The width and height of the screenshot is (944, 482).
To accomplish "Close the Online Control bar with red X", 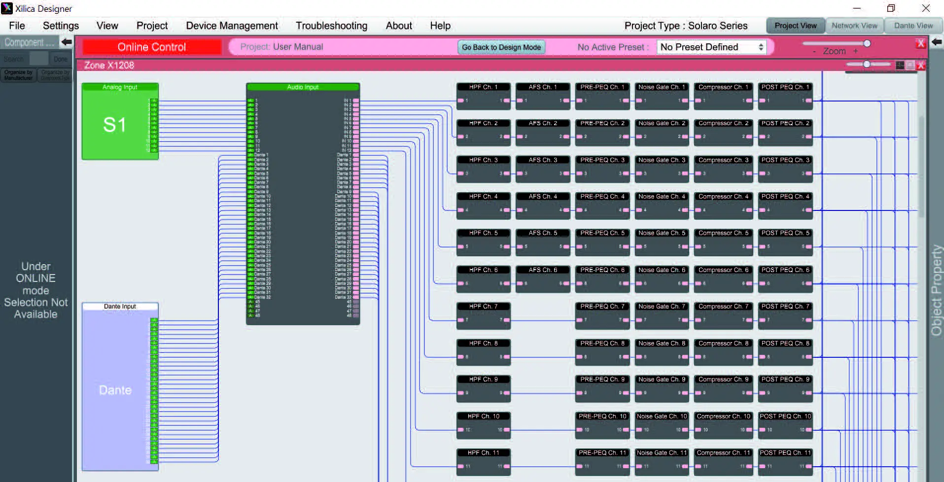I will click(x=920, y=43).
